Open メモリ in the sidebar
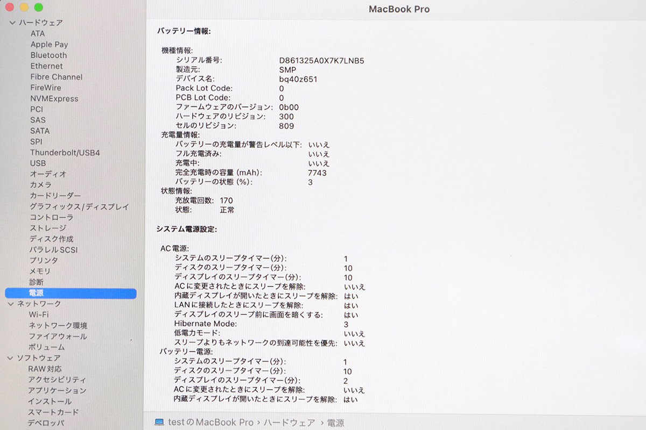 (40, 271)
